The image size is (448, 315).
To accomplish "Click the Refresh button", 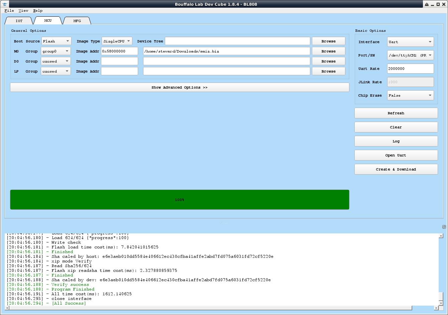I will coord(396,113).
